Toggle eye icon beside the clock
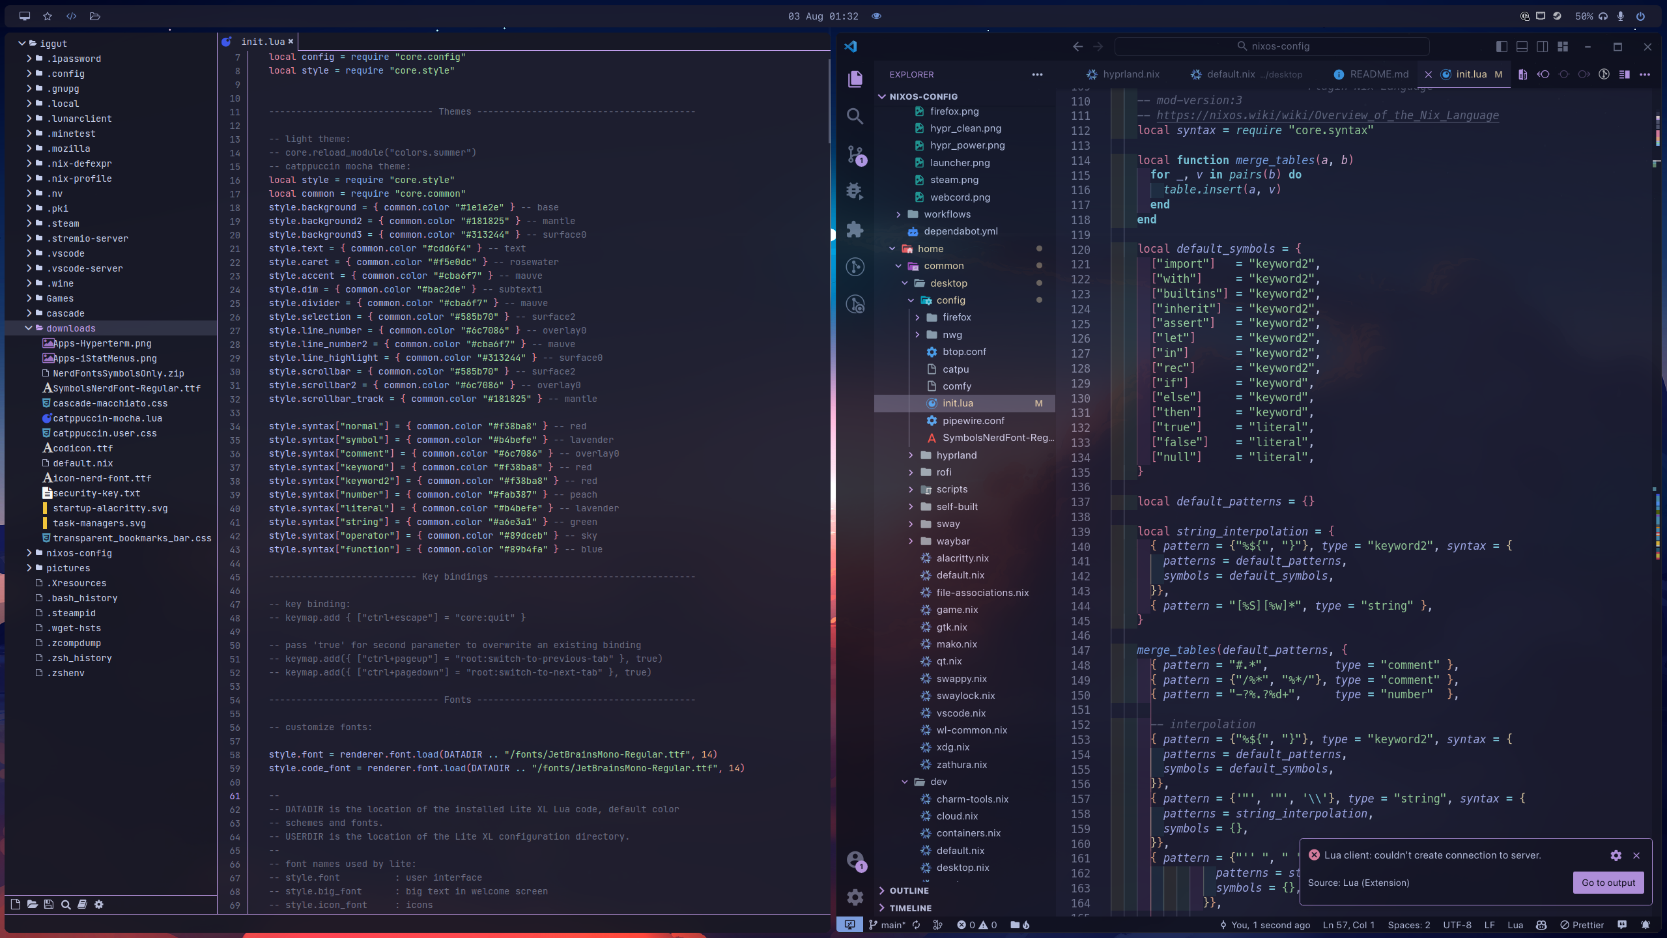This screenshot has width=1667, height=938. pos(876,16)
